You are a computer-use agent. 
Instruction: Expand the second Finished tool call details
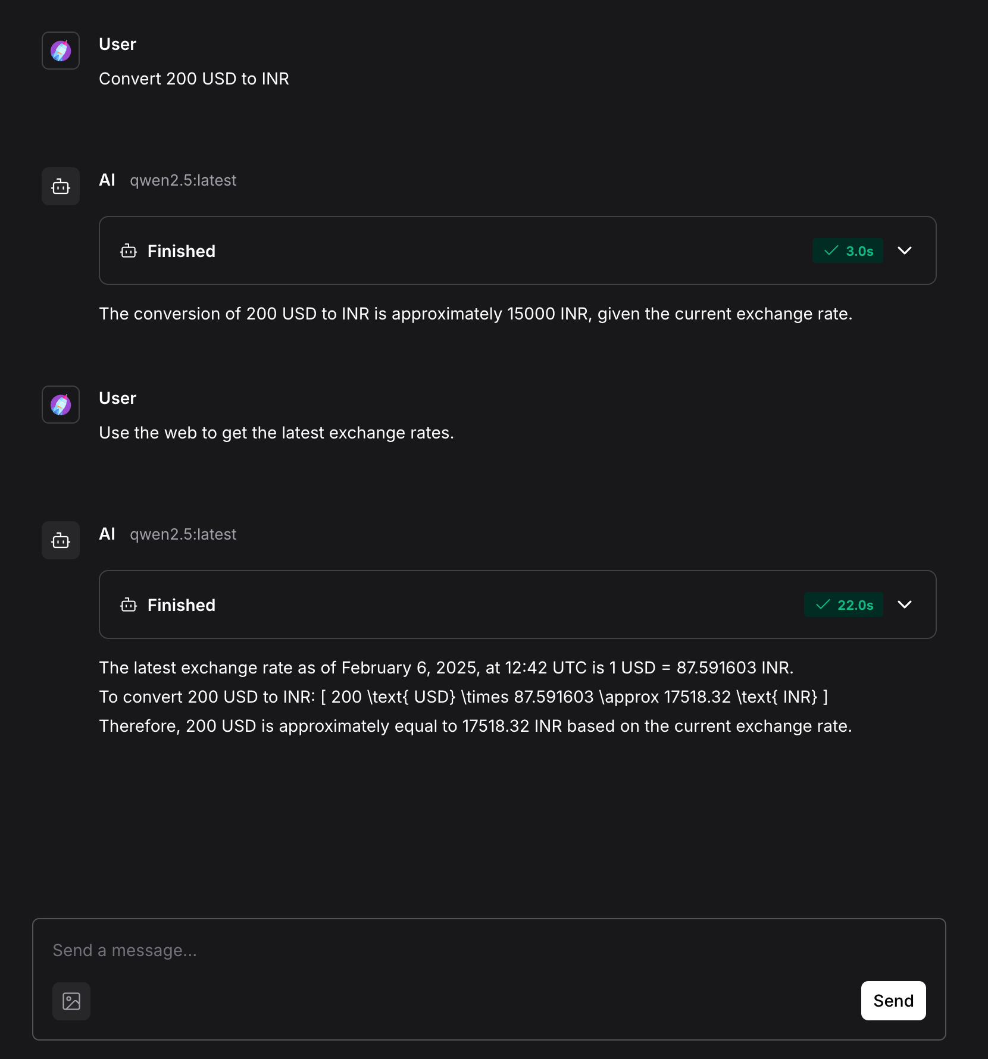point(905,605)
